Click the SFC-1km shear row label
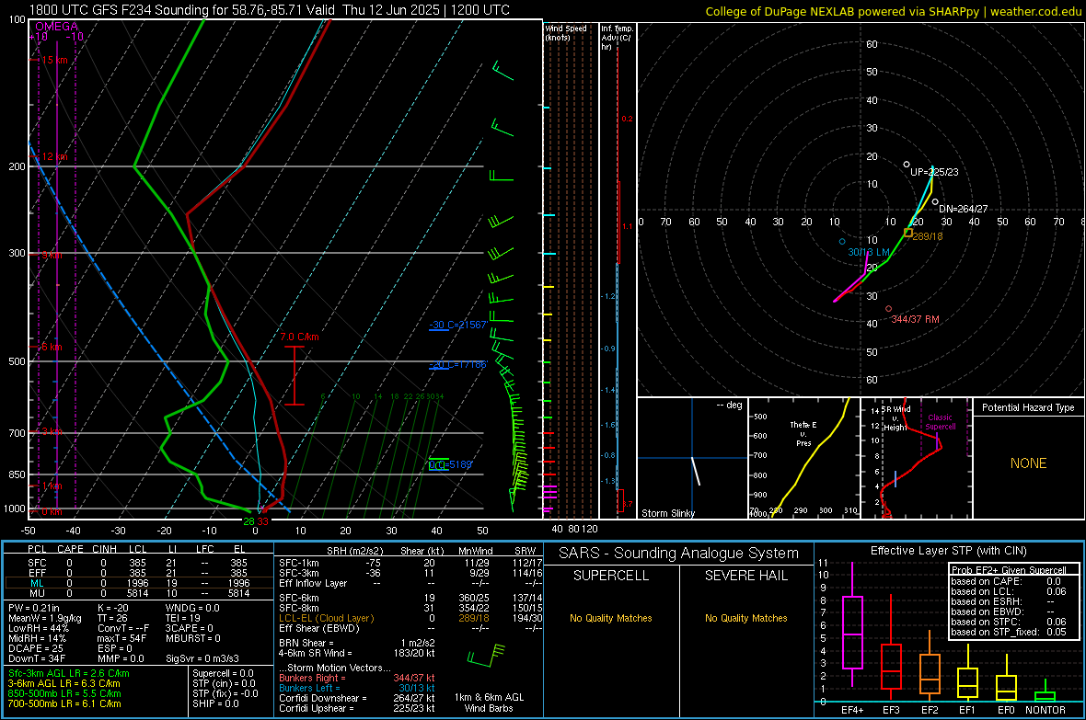 299,564
